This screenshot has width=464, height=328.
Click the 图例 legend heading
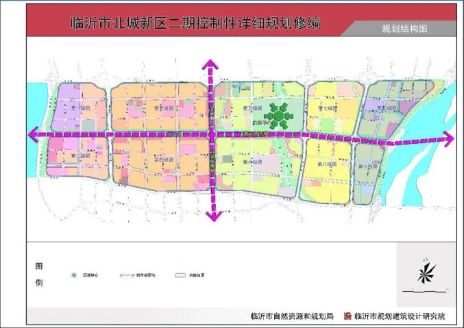39,273
